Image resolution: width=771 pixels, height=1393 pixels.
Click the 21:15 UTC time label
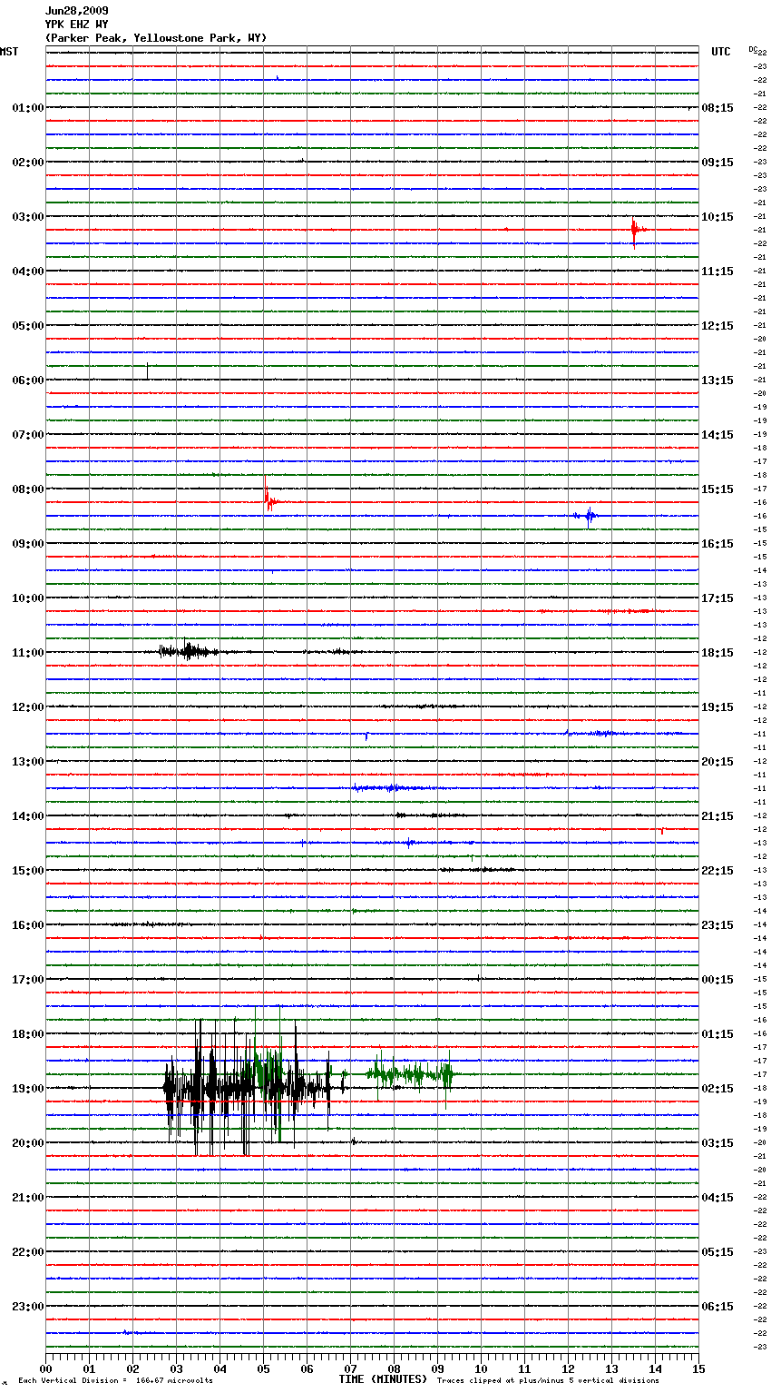[717, 816]
